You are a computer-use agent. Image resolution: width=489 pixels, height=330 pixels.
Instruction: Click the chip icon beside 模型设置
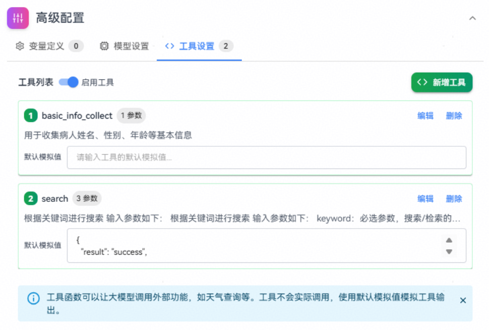(x=104, y=46)
